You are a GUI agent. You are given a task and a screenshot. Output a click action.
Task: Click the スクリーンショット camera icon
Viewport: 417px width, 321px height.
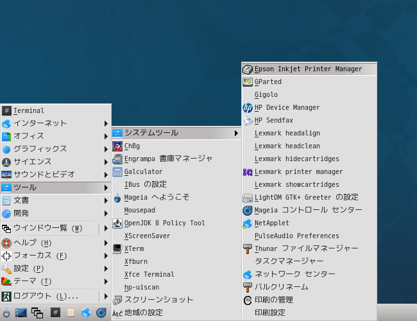117,300
